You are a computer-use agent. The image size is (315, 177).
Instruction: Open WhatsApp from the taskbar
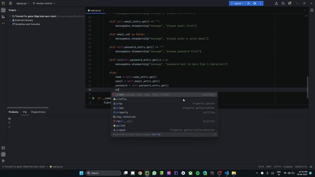[x=154, y=173]
